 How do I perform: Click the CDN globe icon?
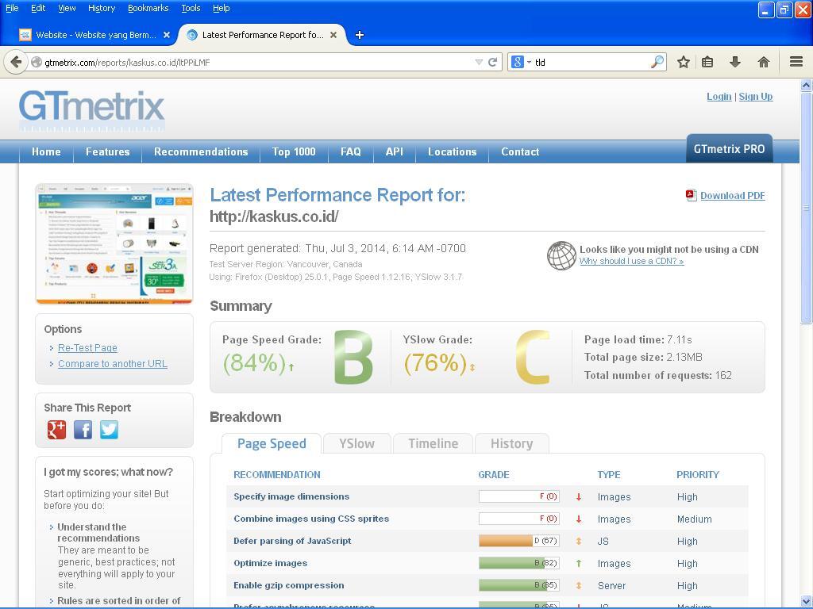tap(561, 255)
